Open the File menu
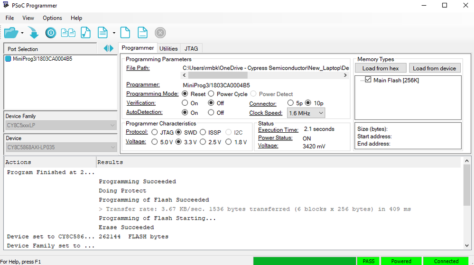474x265 pixels. (x=9, y=18)
